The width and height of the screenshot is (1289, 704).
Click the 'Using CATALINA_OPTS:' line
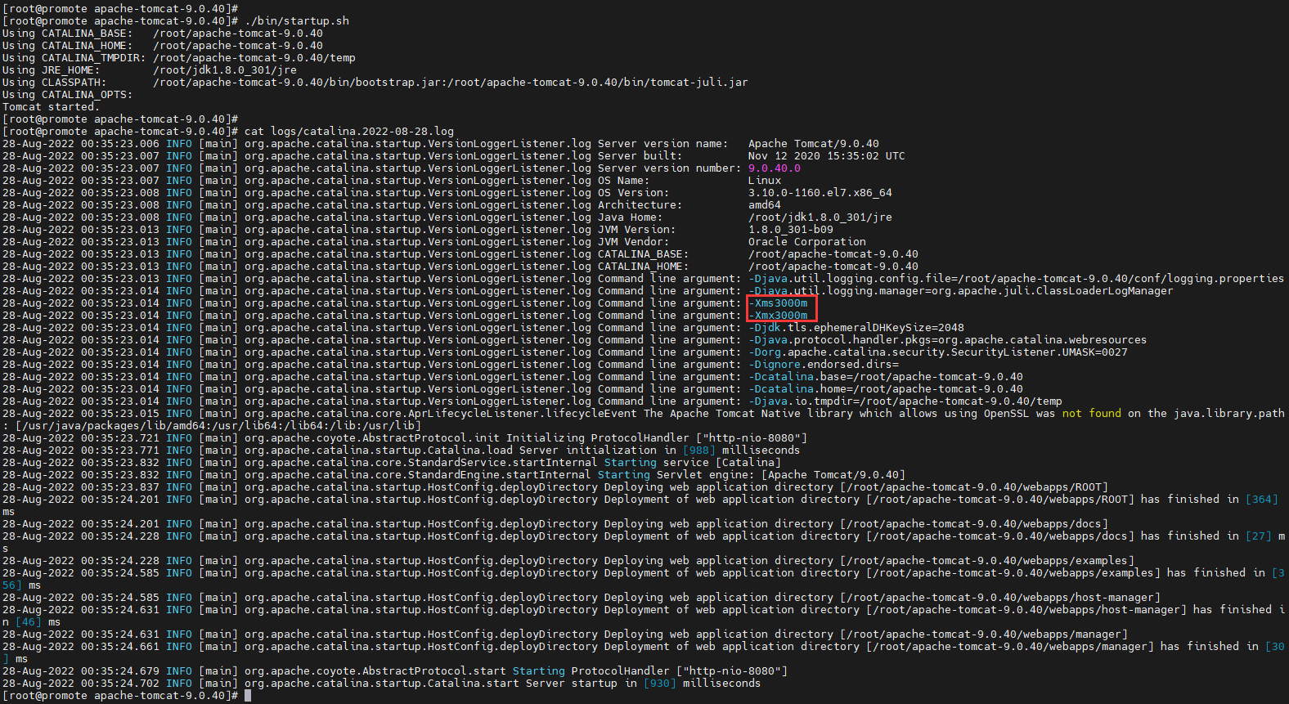coord(67,94)
